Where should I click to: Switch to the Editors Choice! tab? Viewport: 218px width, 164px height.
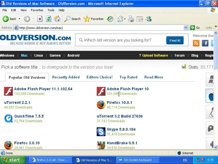[x=99, y=77]
